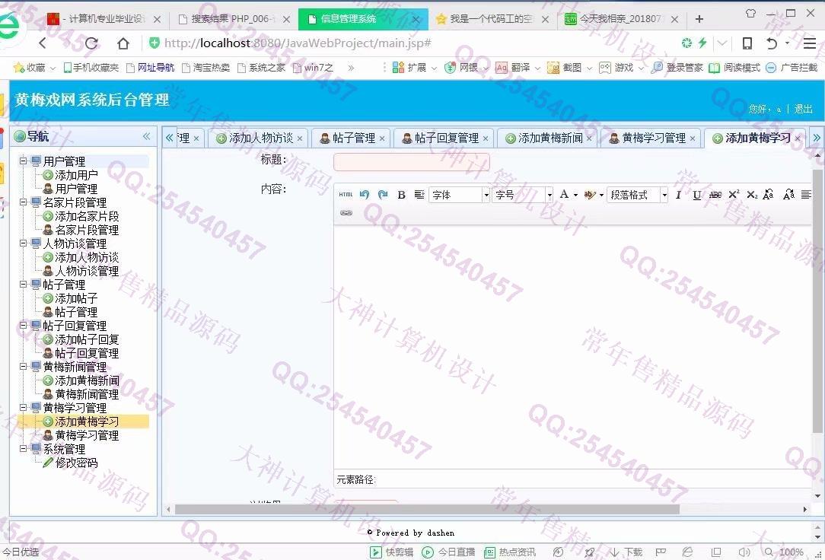The height and width of the screenshot is (560, 825).
Task: Click the font color A icon
Action: click(564, 195)
